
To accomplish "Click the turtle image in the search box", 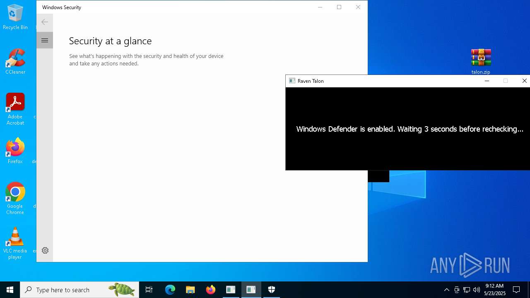I will point(121,290).
